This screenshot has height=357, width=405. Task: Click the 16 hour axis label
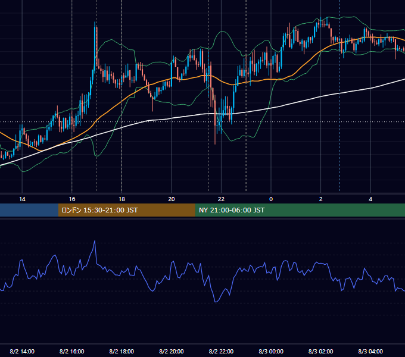72,199
